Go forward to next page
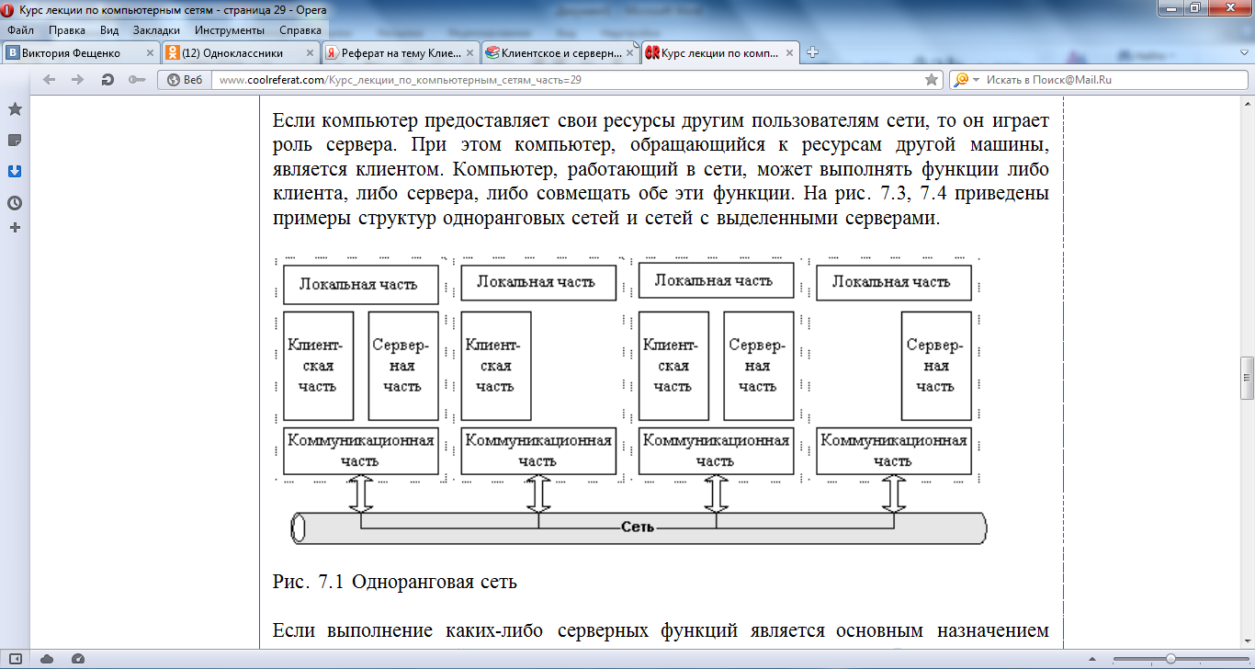This screenshot has height=669, width=1255. click(78, 80)
